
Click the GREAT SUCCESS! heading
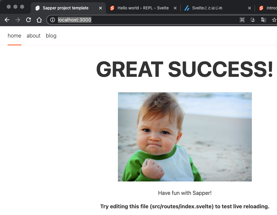(185, 69)
